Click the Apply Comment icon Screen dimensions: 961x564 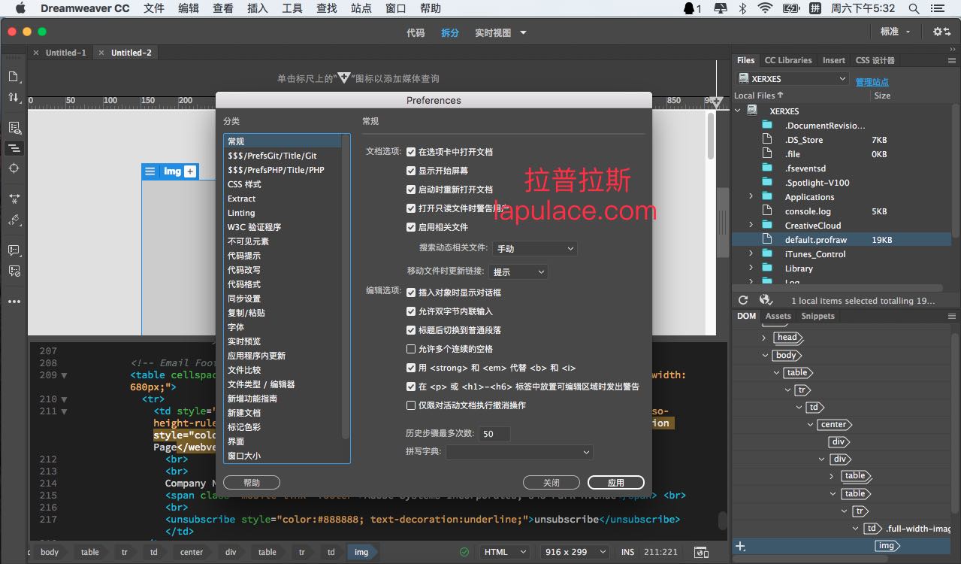tap(14, 250)
